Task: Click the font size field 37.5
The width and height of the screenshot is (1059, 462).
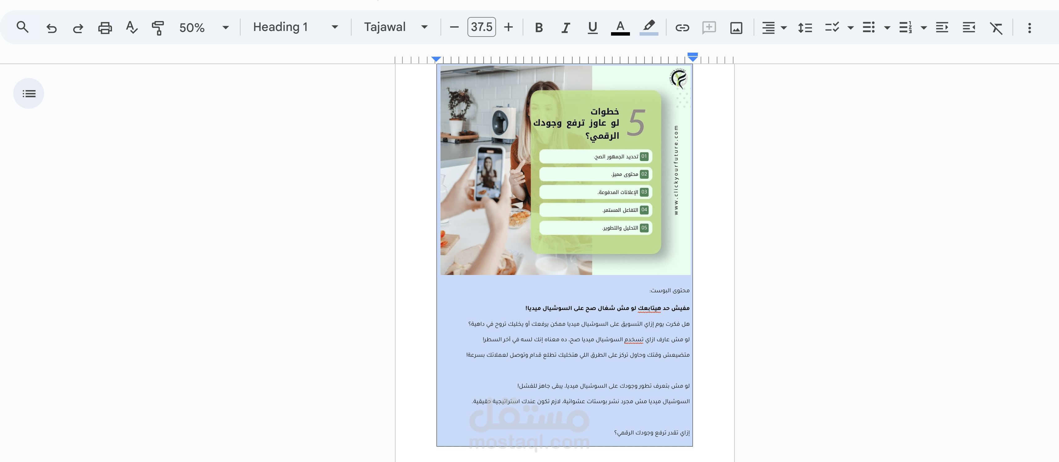Action: (x=481, y=27)
